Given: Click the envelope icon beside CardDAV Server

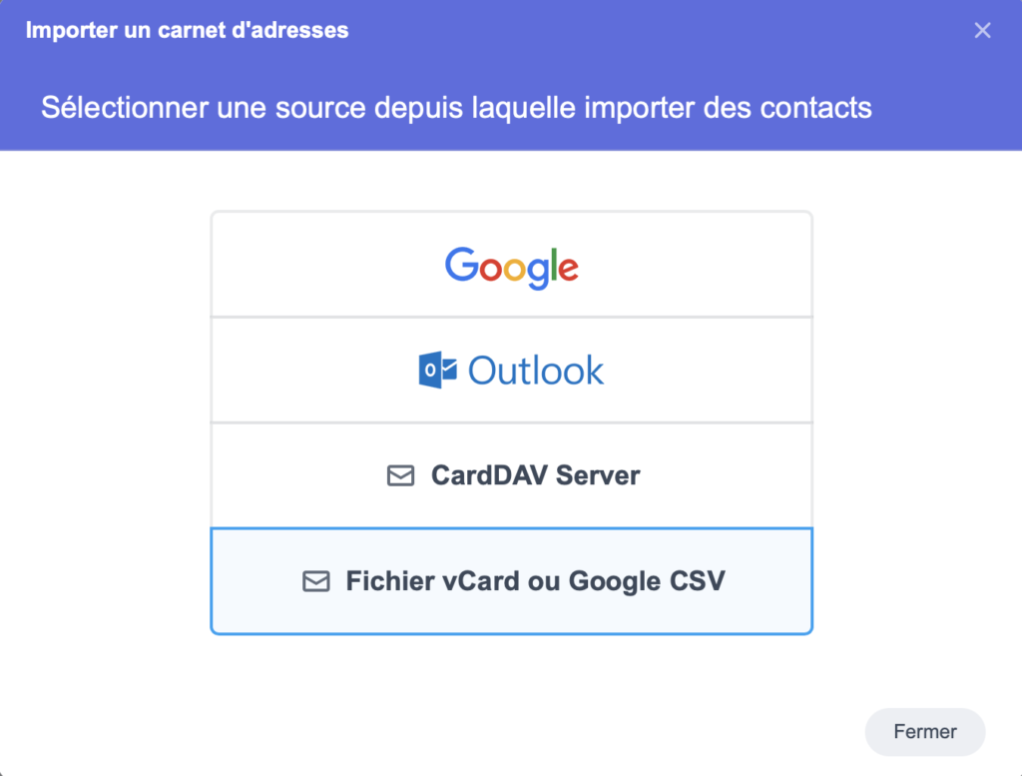Looking at the screenshot, I should tap(400, 475).
